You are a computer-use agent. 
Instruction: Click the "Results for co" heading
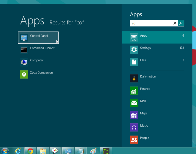pyautogui.click(x=67, y=23)
